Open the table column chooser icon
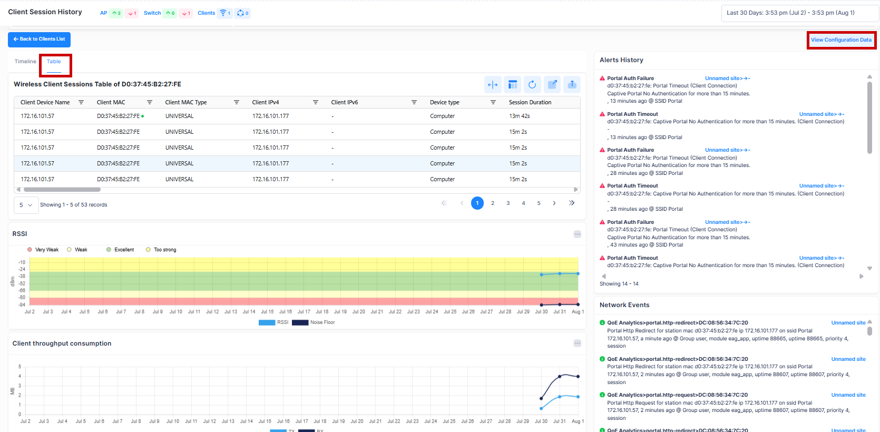 point(512,85)
